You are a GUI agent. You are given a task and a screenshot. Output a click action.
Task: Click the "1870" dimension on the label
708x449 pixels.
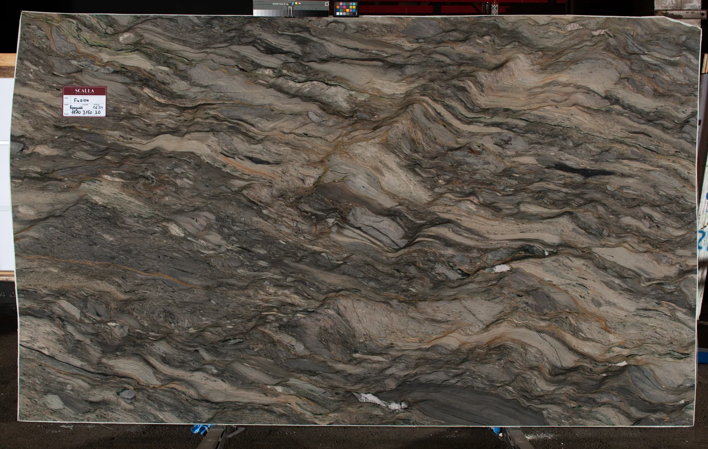[76, 112]
